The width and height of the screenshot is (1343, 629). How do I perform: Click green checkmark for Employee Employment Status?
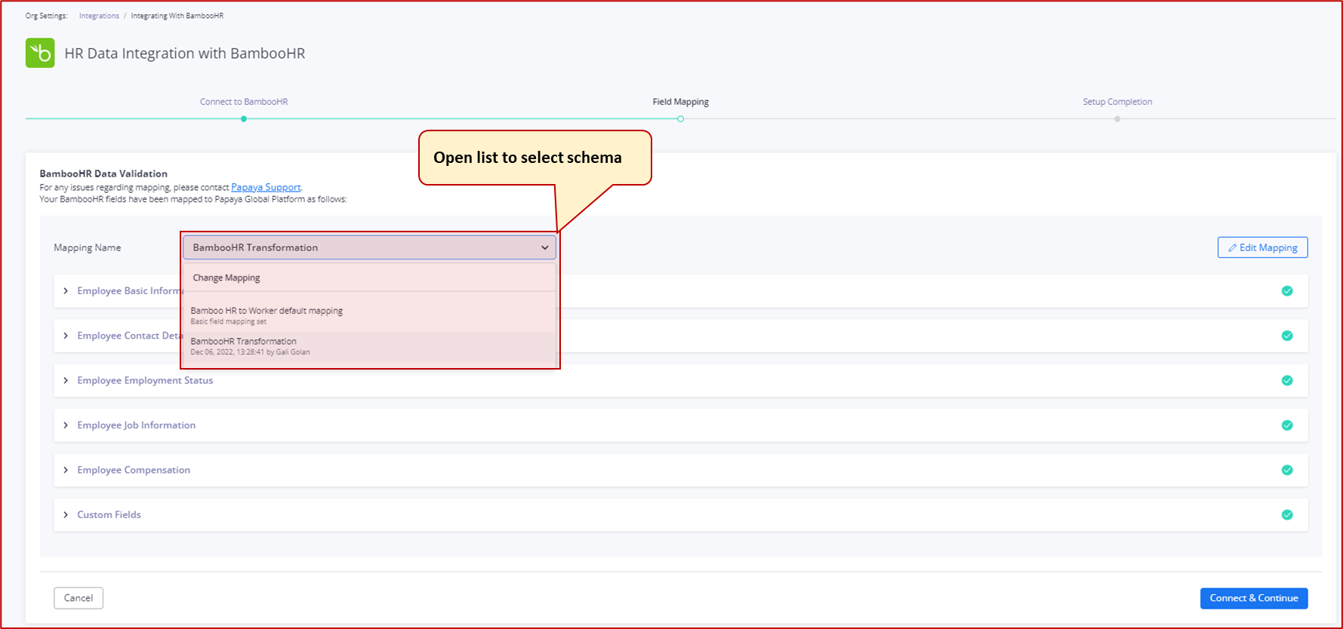point(1287,381)
